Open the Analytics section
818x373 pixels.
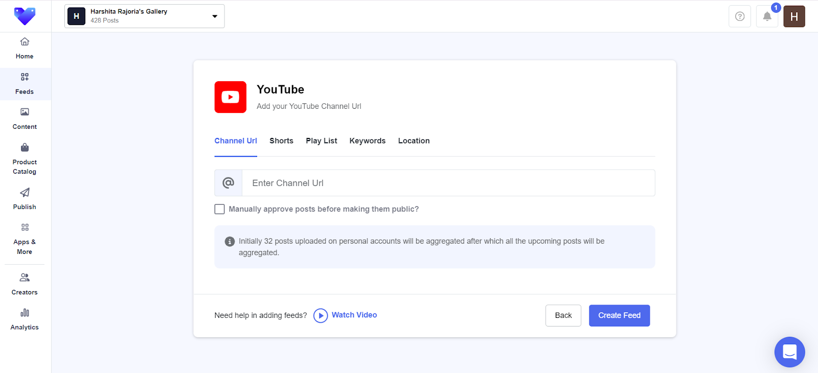pyautogui.click(x=25, y=319)
